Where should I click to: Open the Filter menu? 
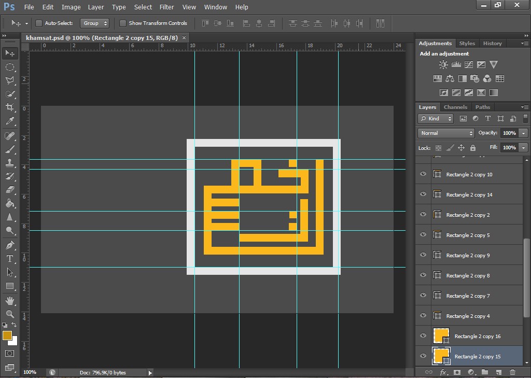(x=166, y=7)
